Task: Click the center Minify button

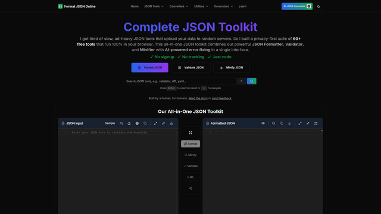Action: pos(190,155)
